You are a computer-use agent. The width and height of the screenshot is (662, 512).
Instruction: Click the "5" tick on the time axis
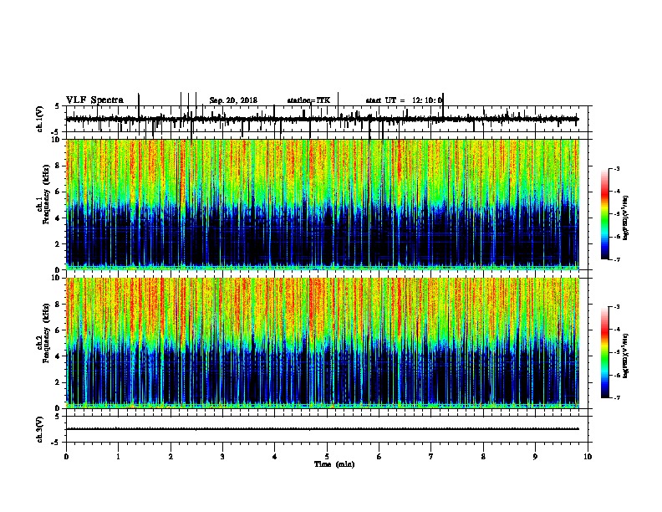click(x=327, y=457)
